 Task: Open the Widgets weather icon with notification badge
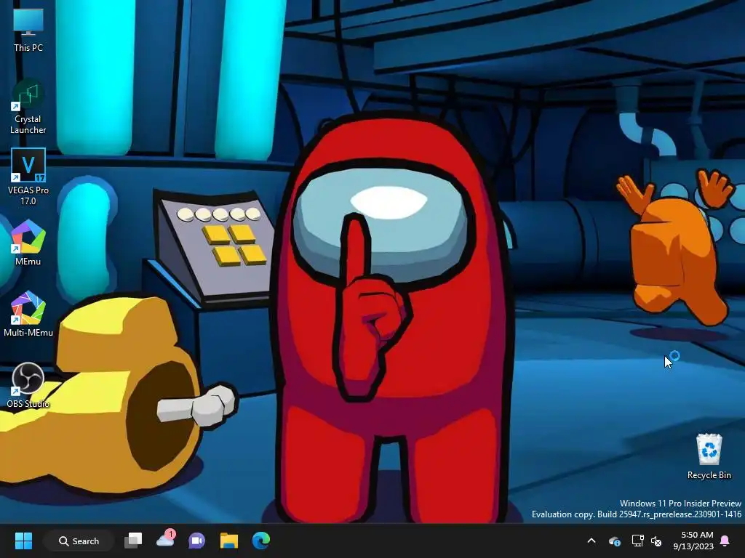coord(165,539)
